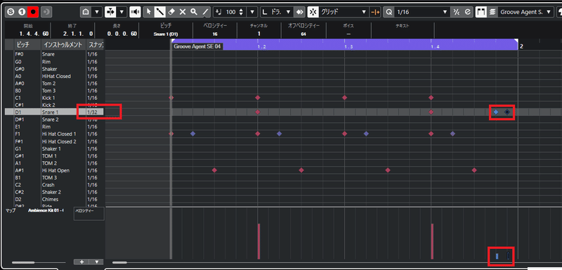This screenshot has width=562, height=270.
Task: Click the Record in Editor 1 icon
Action: [22, 12]
